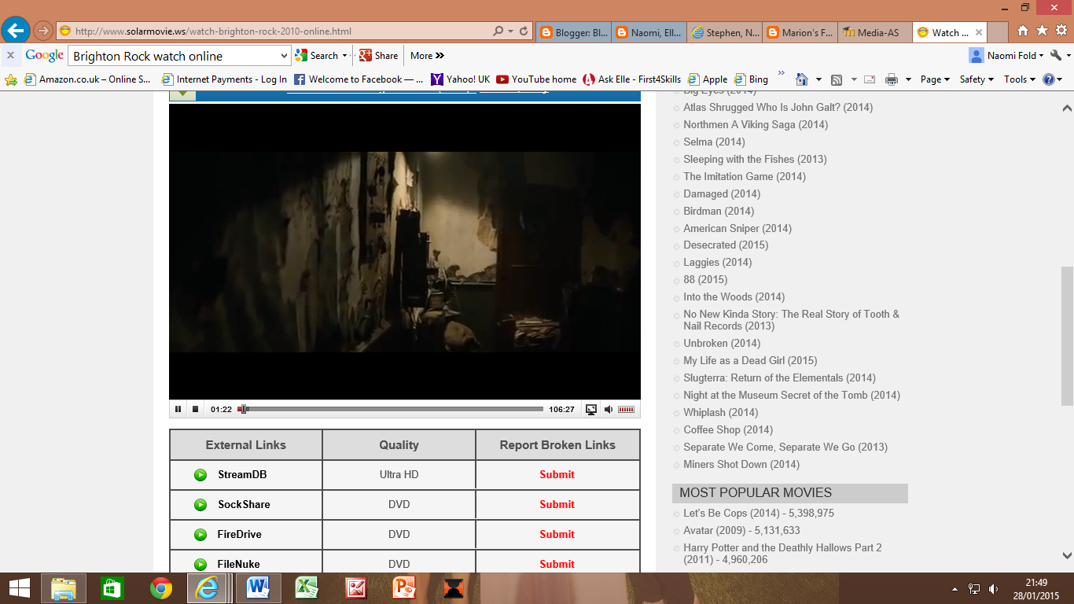Open Whiplash (2014) in the sidebar
1074x604 pixels.
pyautogui.click(x=720, y=412)
